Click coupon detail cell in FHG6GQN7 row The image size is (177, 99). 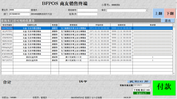(x=153, y=47)
